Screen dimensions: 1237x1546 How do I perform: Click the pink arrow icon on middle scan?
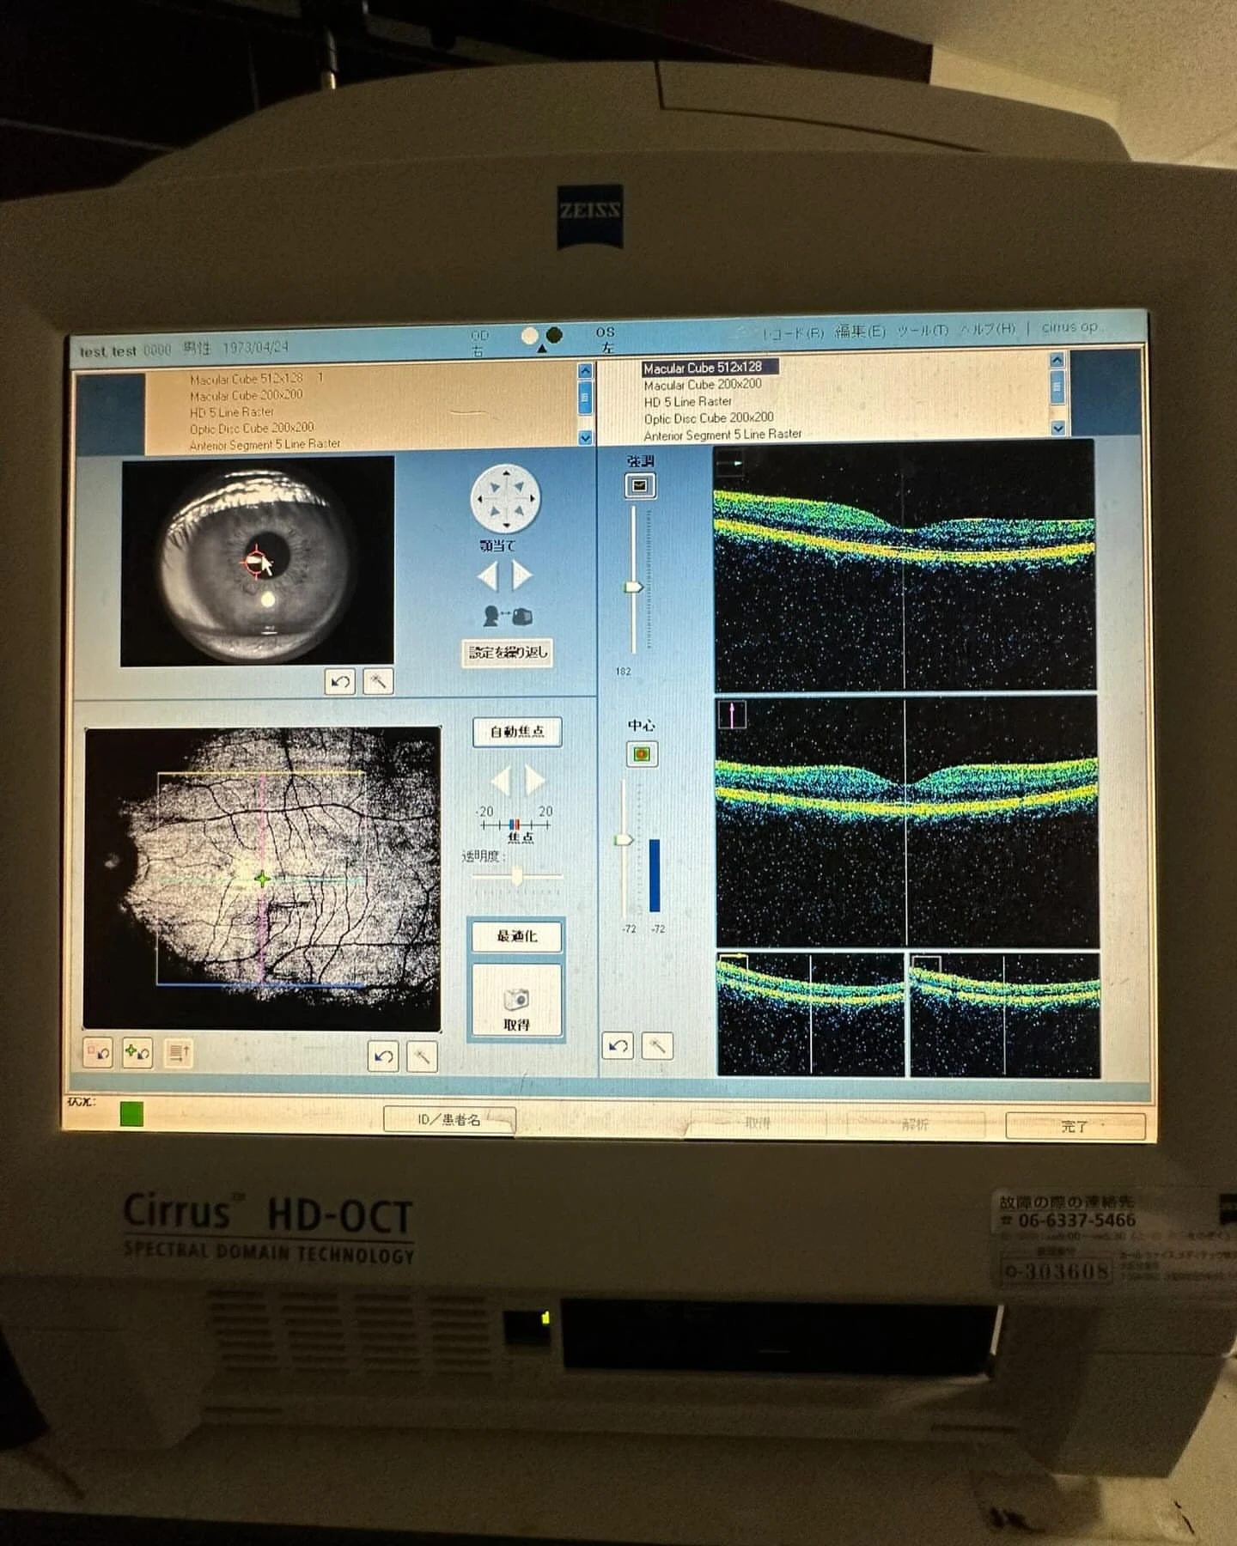point(733,715)
